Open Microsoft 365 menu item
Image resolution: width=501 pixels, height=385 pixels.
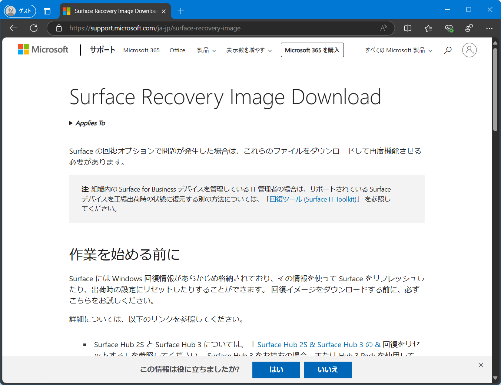click(142, 50)
